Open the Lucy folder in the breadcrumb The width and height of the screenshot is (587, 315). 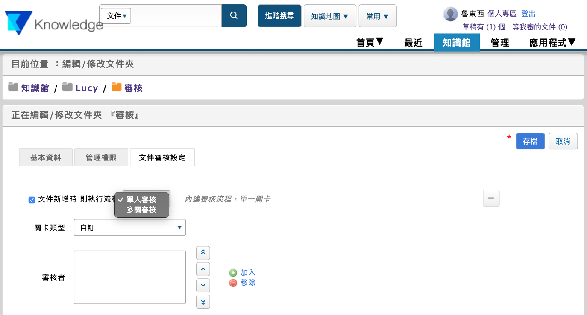86,88
